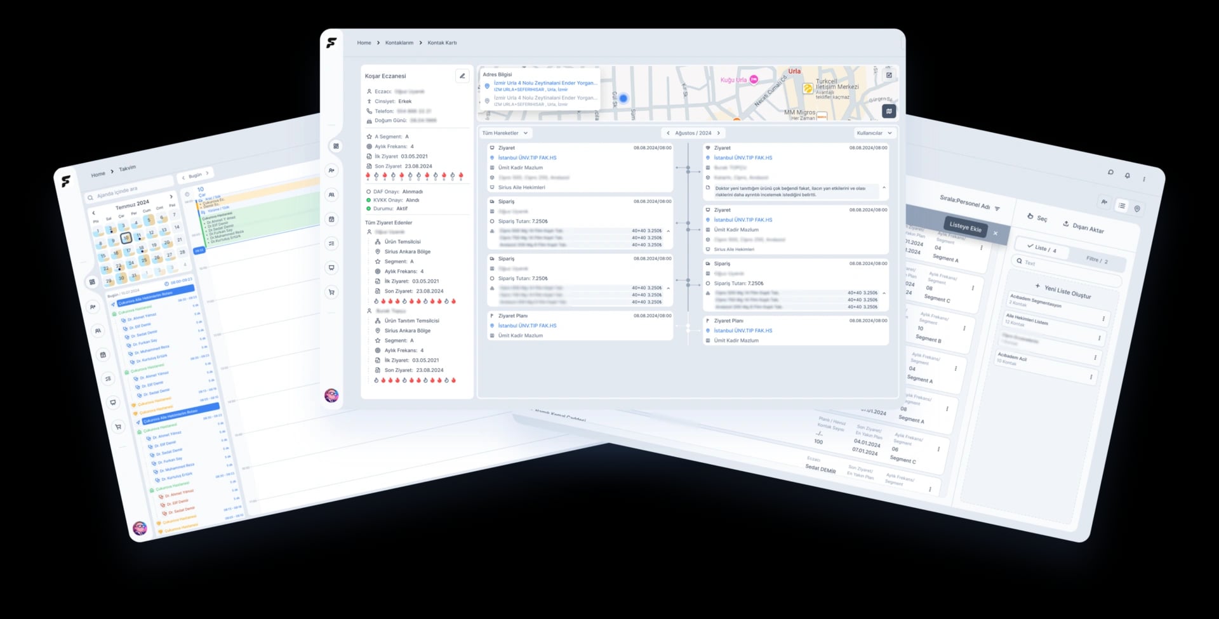Switch to map pin view in right panel
Viewport: 1219px width, 619px height.
coord(1137,208)
